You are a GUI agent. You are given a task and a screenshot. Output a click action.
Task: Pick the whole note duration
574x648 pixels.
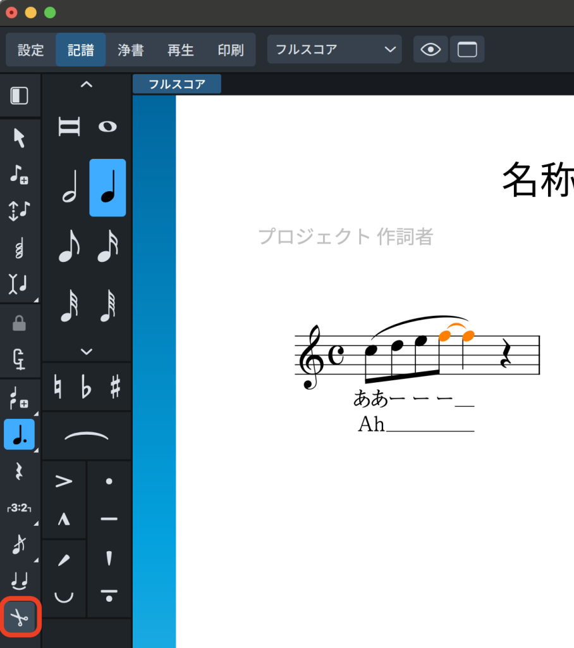pos(107,127)
